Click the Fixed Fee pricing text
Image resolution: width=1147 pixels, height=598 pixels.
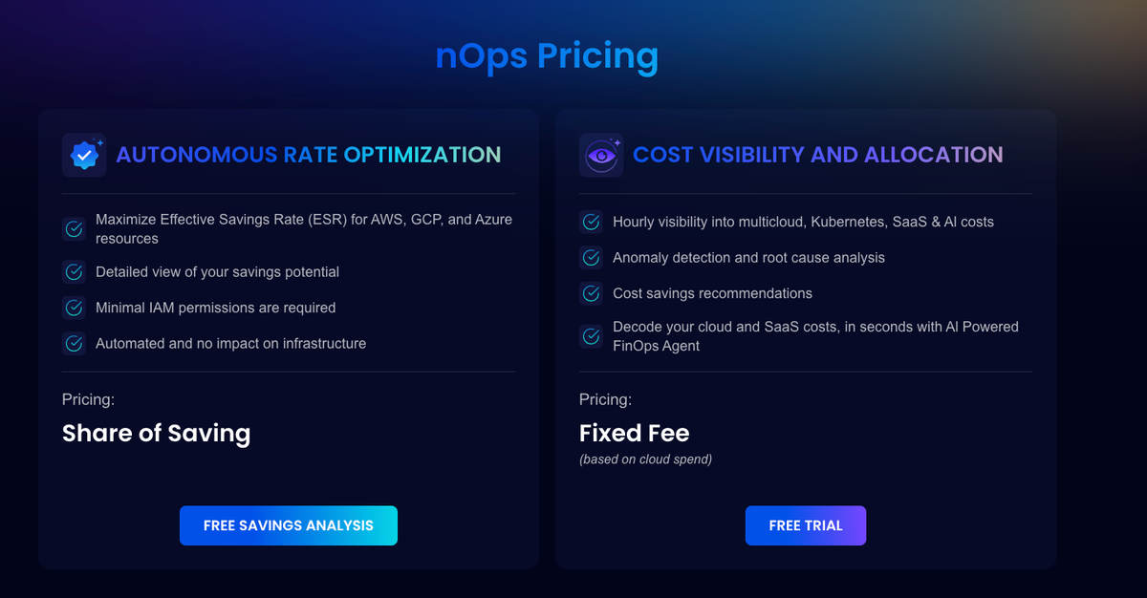[634, 434]
